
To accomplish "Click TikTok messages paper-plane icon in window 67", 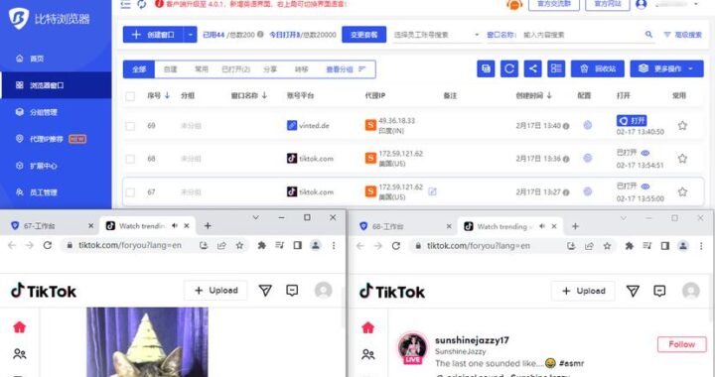I will tap(265, 291).
